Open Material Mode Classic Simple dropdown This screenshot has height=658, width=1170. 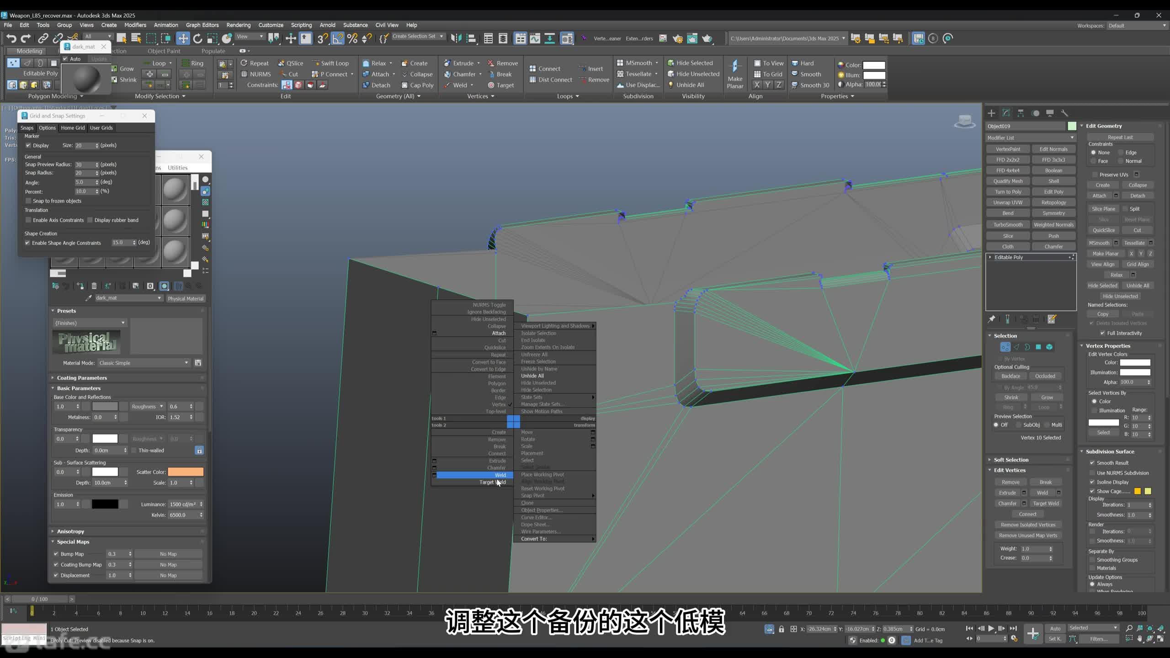144,363
